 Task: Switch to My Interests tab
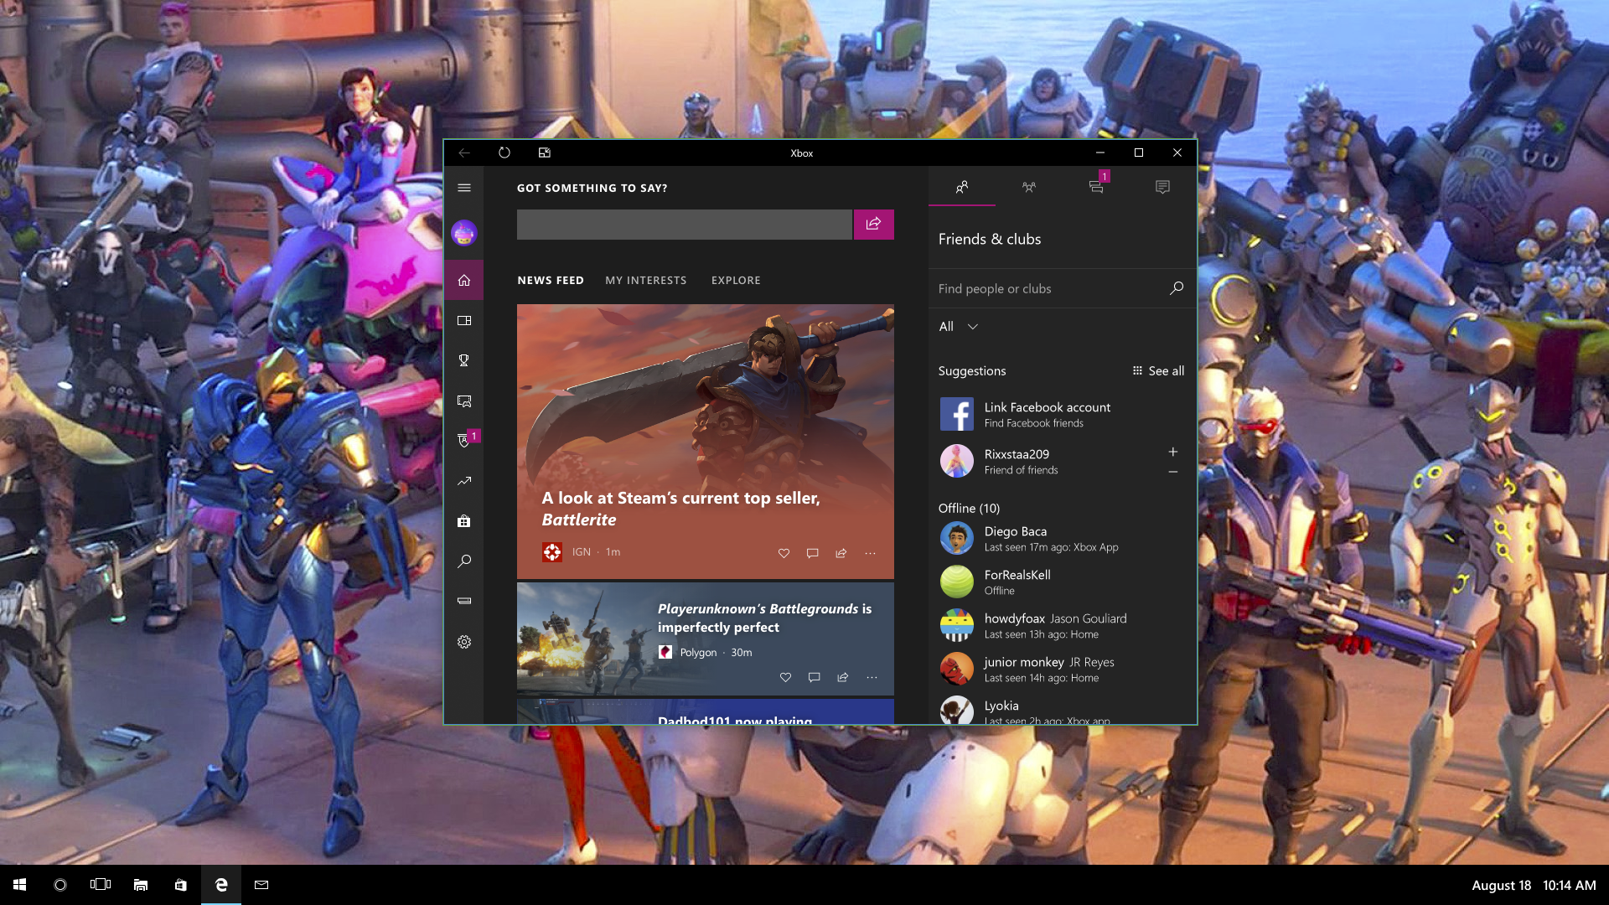646,281
